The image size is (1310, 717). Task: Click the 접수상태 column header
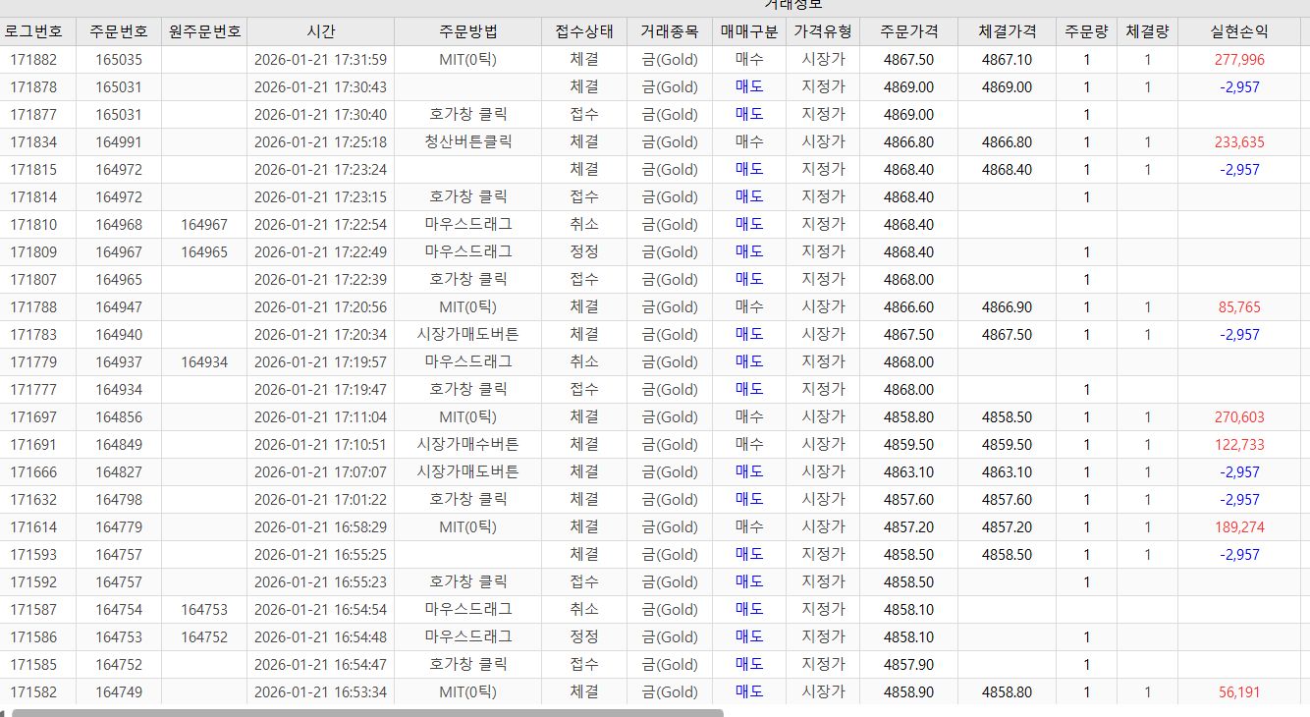(584, 31)
